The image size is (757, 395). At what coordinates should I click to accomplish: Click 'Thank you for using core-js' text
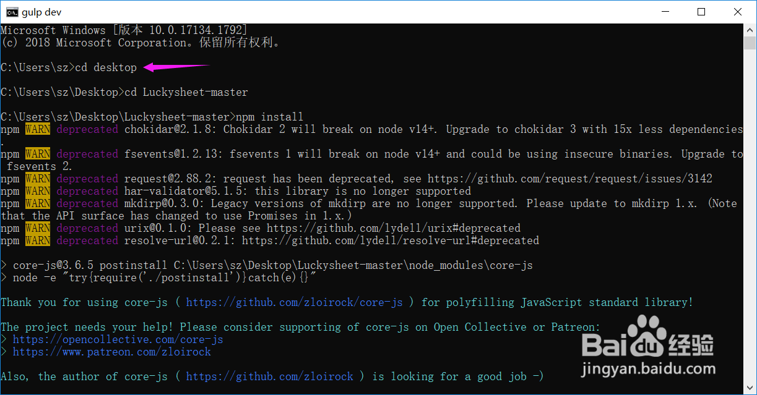pos(84,302)
